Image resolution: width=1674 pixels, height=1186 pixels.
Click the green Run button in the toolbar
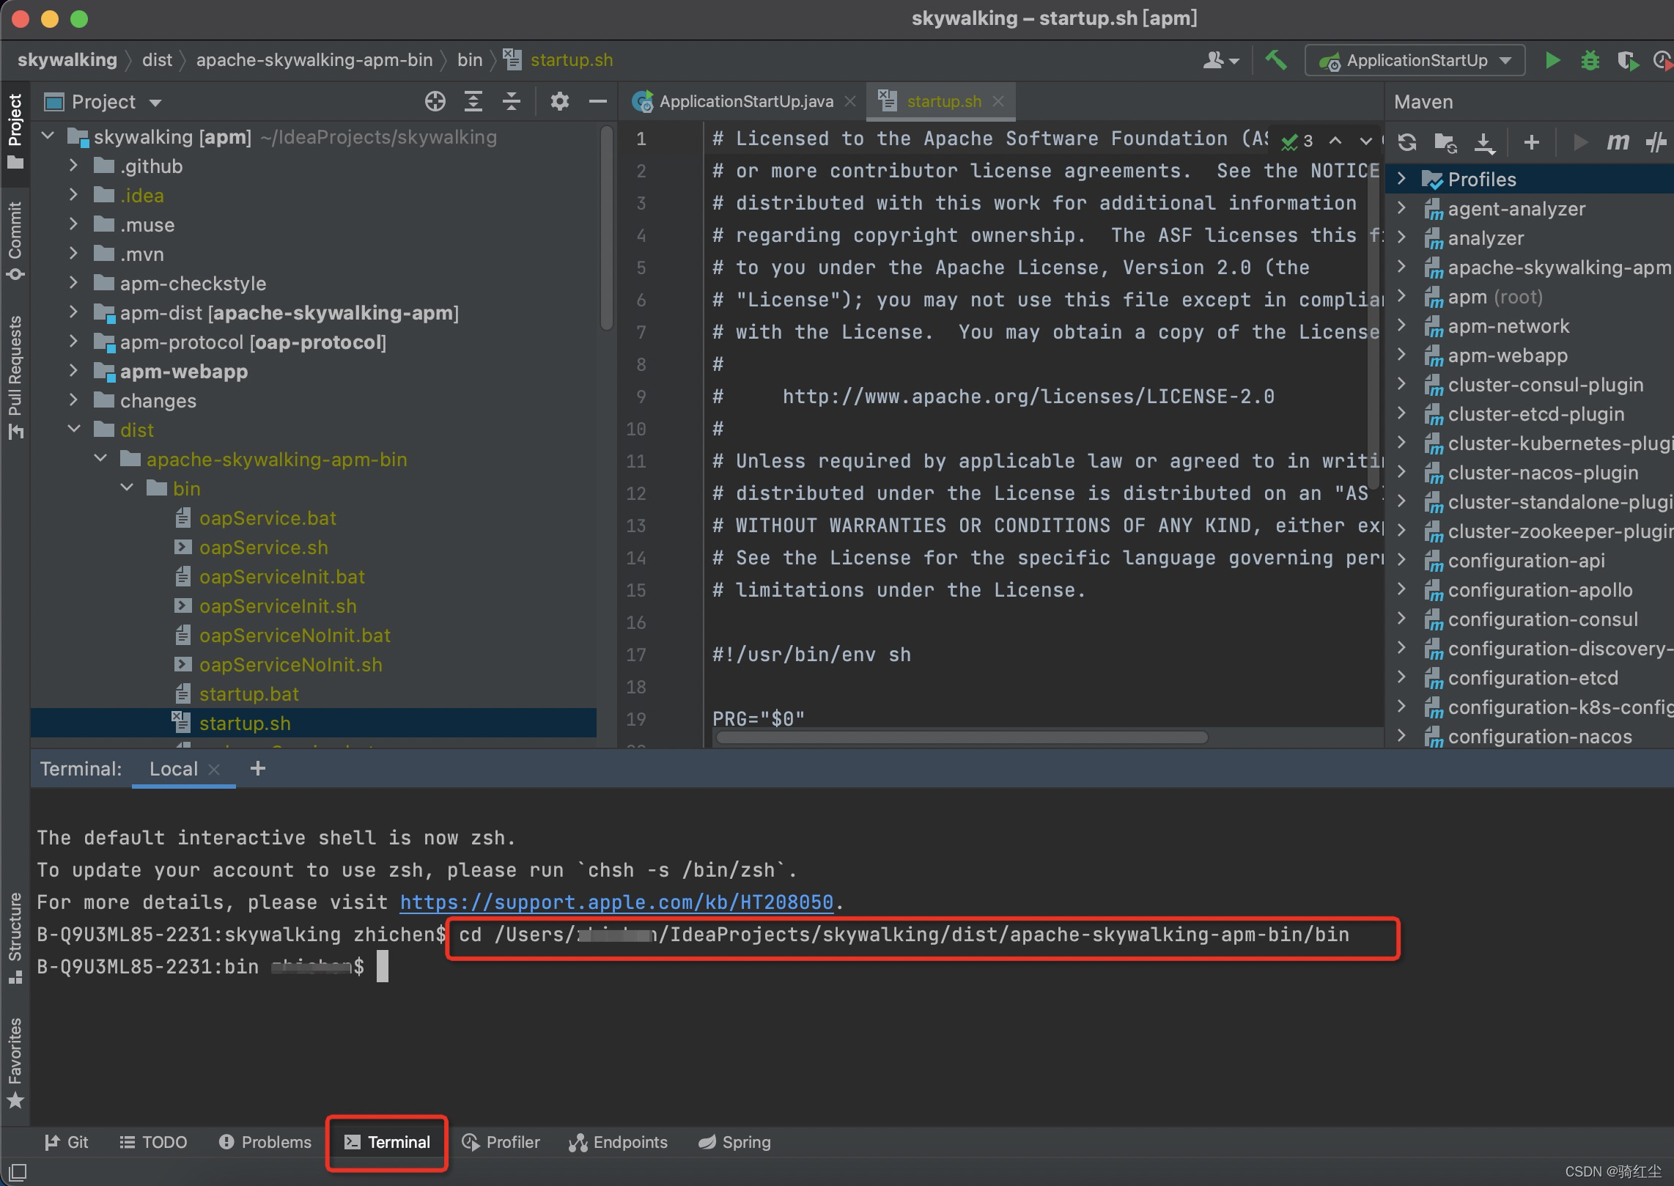(1552, 60)
